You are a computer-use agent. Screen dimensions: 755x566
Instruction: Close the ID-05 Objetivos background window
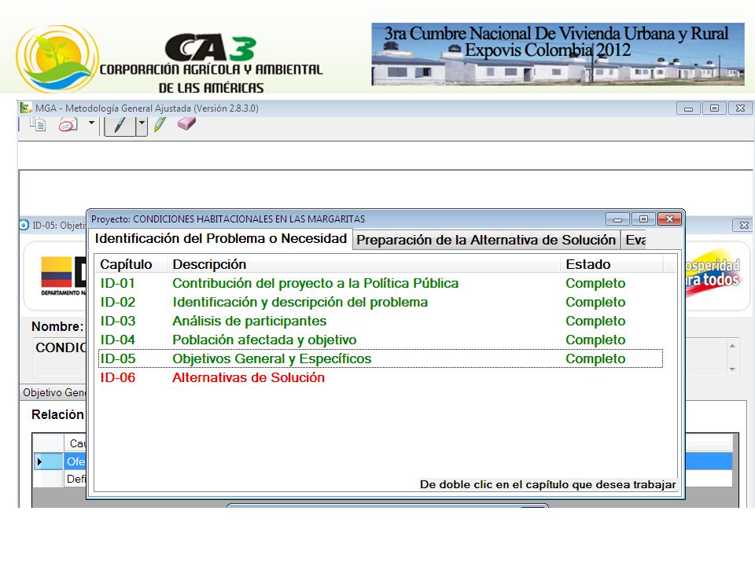click(743, 226)
